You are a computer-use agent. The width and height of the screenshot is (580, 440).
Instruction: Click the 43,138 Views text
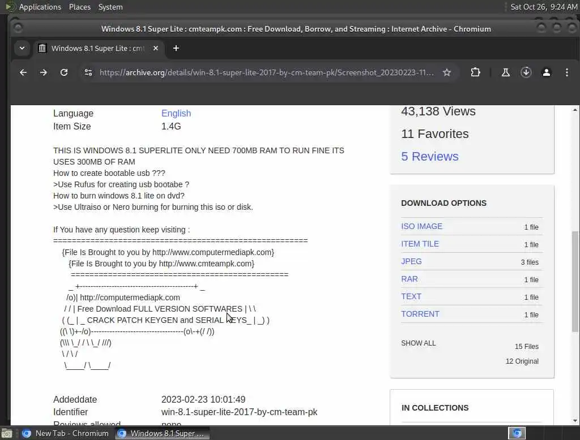click(438, 111)
